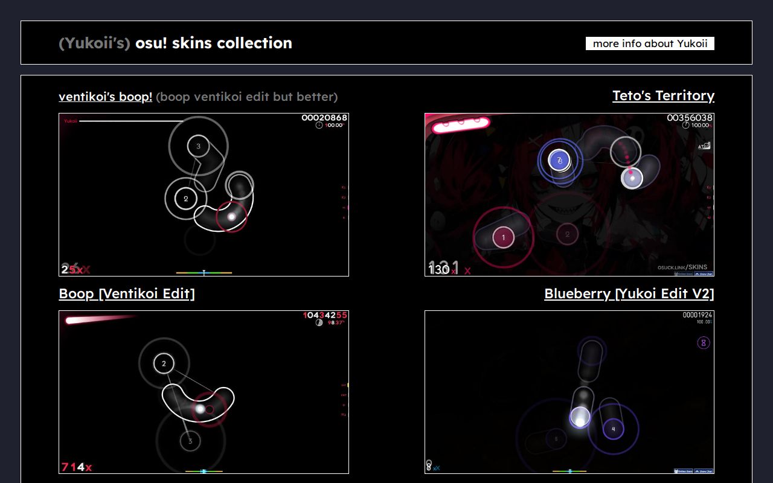Tap crimson hit circle 1 in Teto's Territory preview
773x483 pixels.
click(x=503, y=237)
